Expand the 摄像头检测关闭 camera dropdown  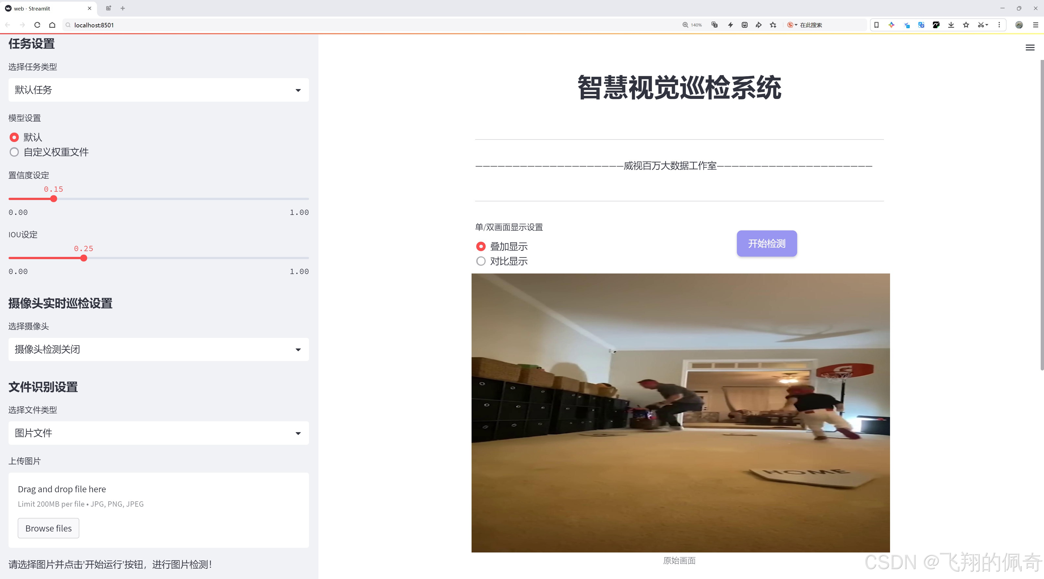[x=158, y=349]
